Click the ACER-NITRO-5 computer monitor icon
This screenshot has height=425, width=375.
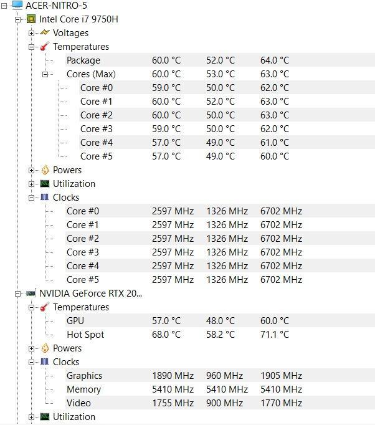point(17,5)
